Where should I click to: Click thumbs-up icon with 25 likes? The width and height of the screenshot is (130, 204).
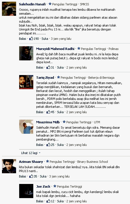(48, 144)
